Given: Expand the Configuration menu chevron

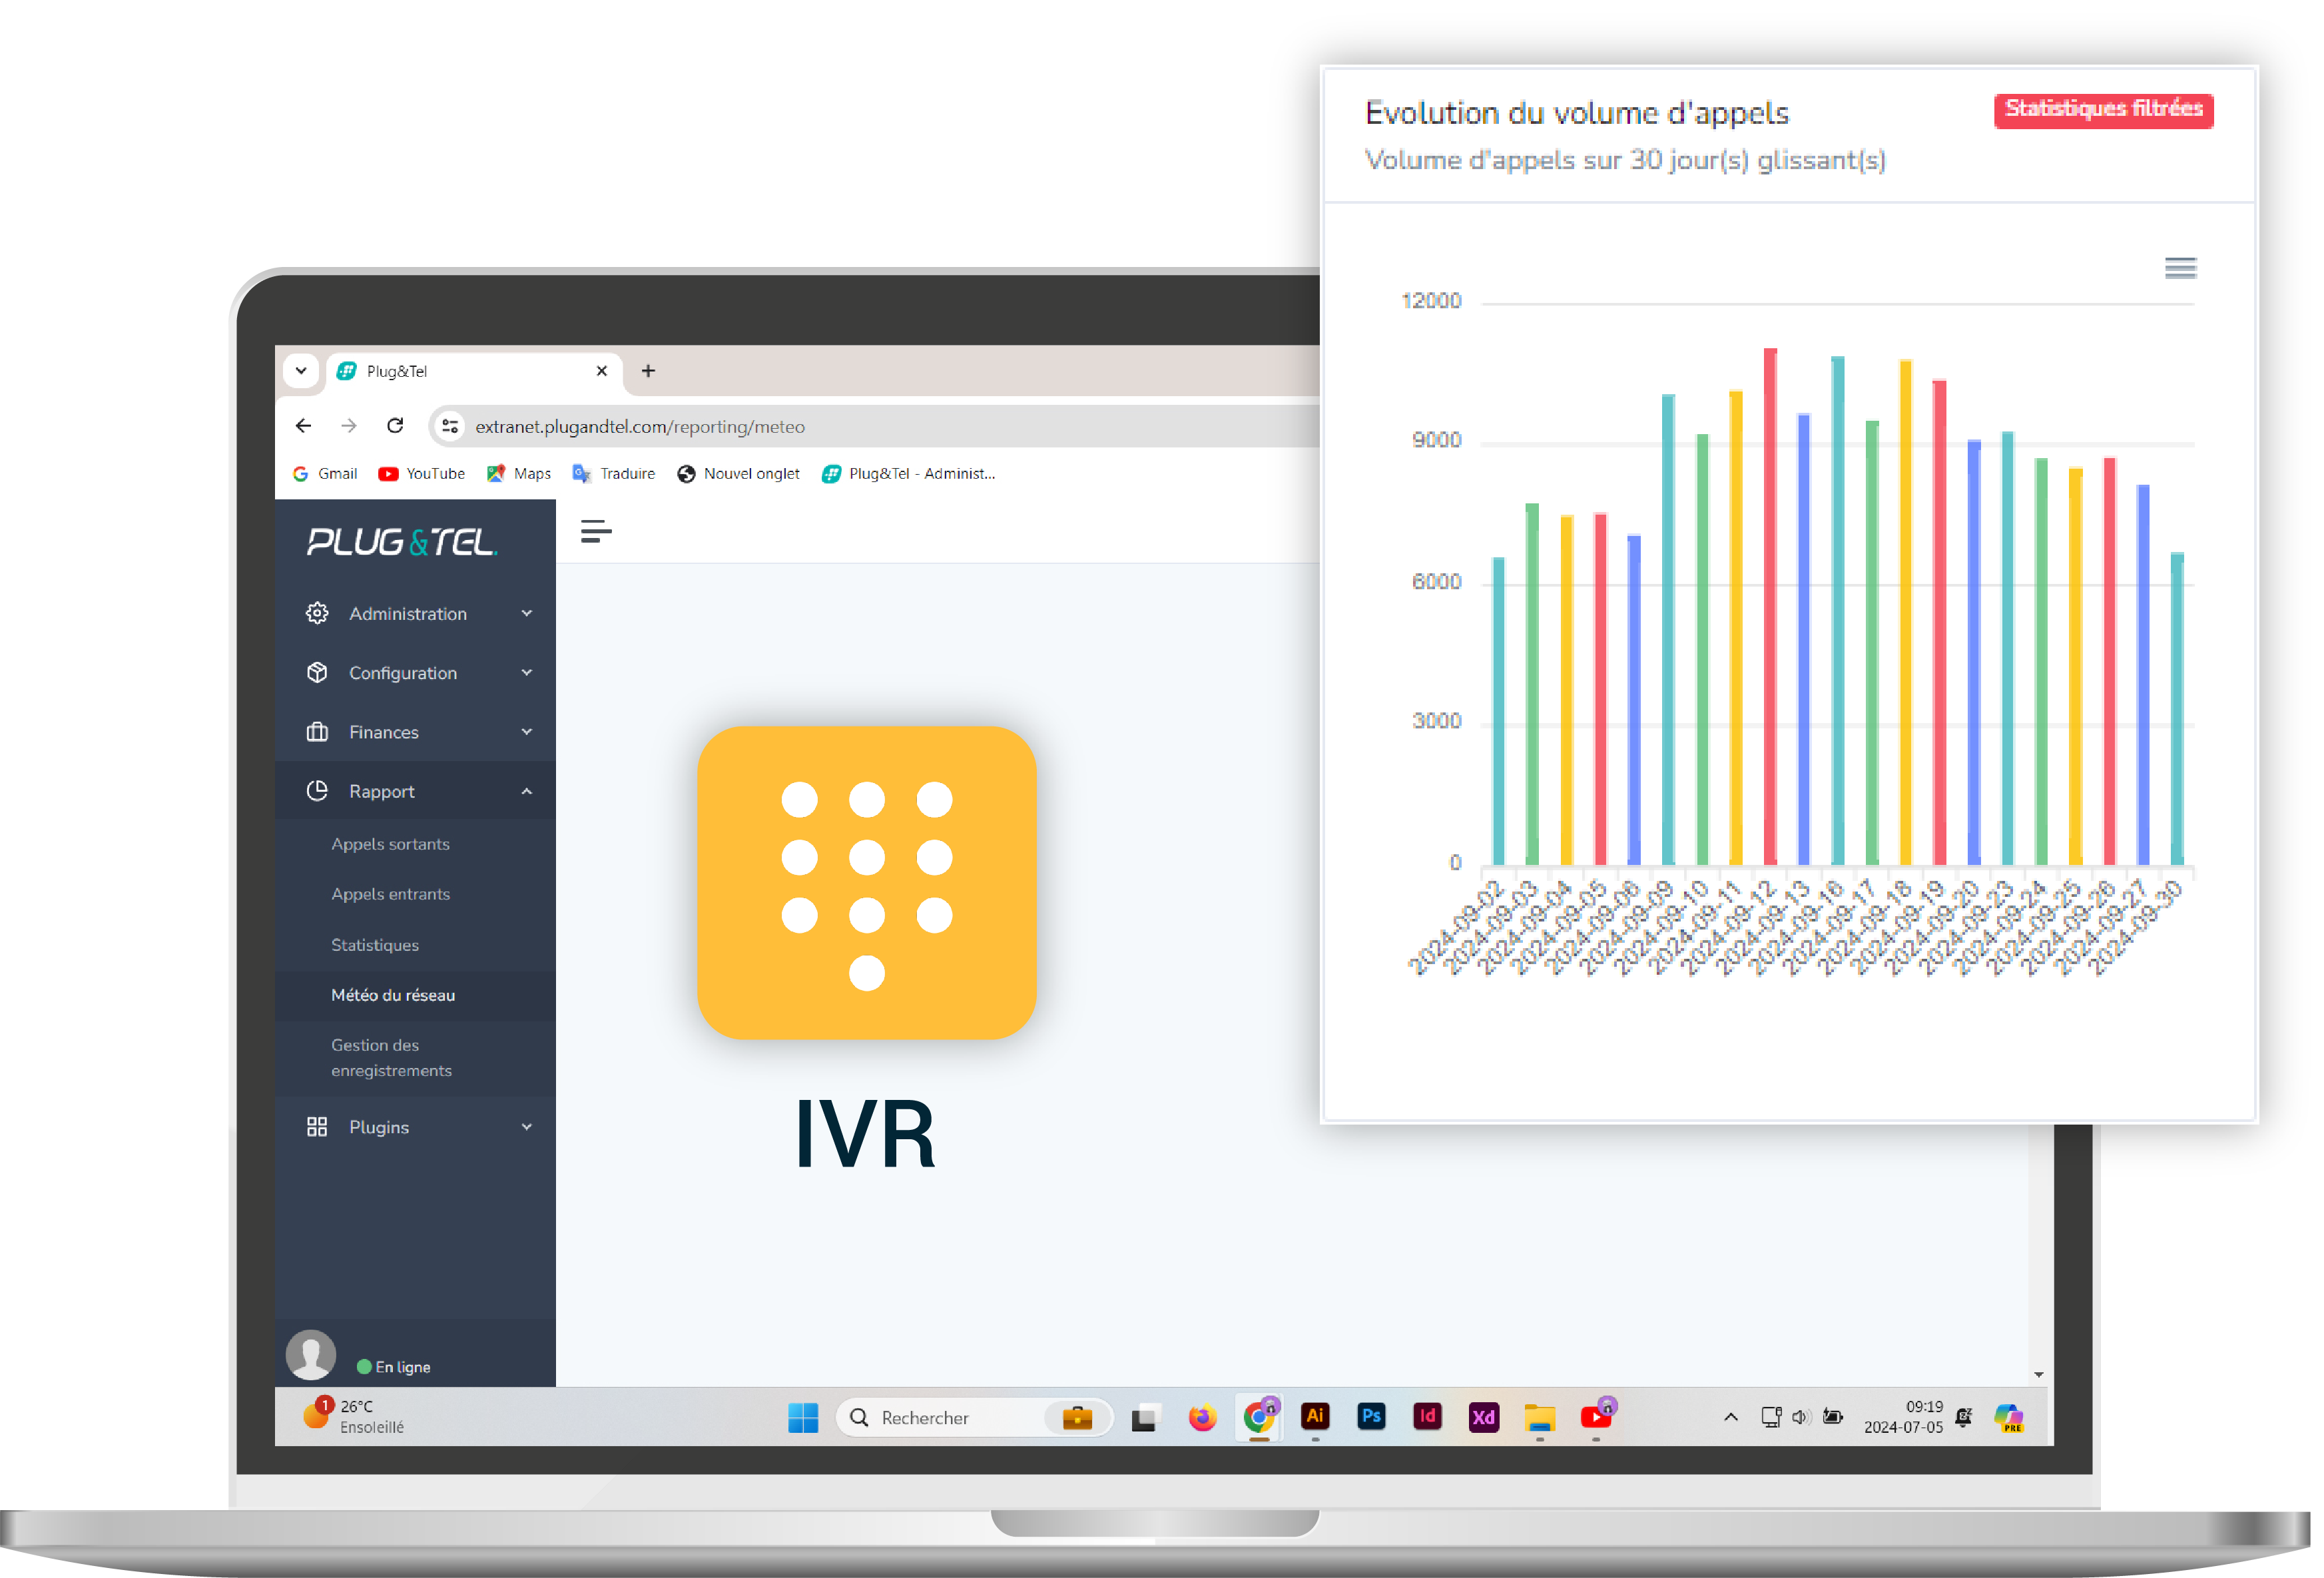Looking at the screenshot, I should [x=527, y=672].
